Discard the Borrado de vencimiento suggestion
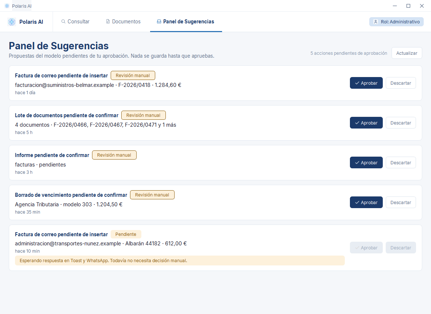The width and height of the screenshot is (431, 314). pyautogui.click(x=400, y=203)
